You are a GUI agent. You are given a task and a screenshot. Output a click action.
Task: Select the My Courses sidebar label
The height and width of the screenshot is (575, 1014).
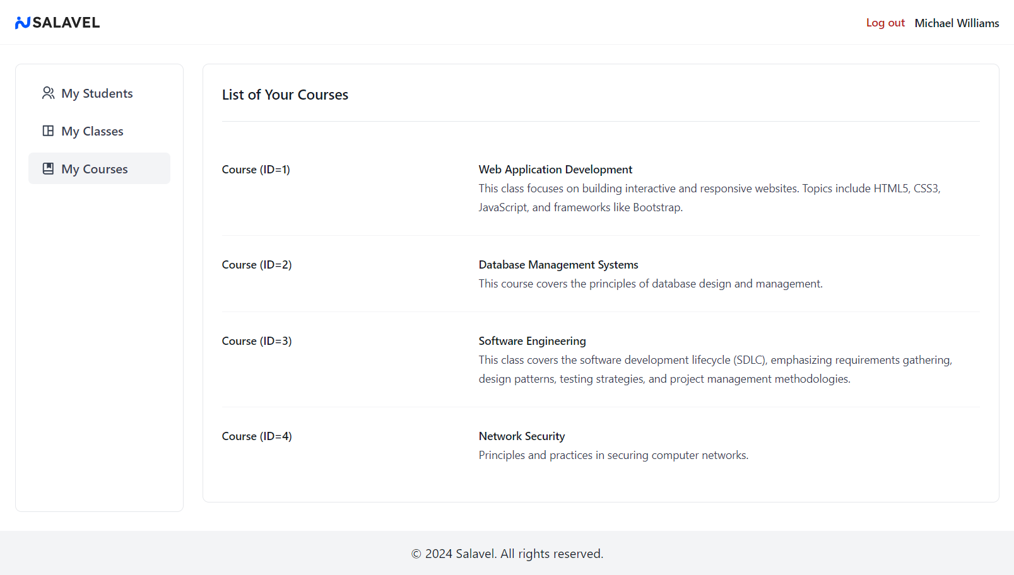[x=95, y=169]
